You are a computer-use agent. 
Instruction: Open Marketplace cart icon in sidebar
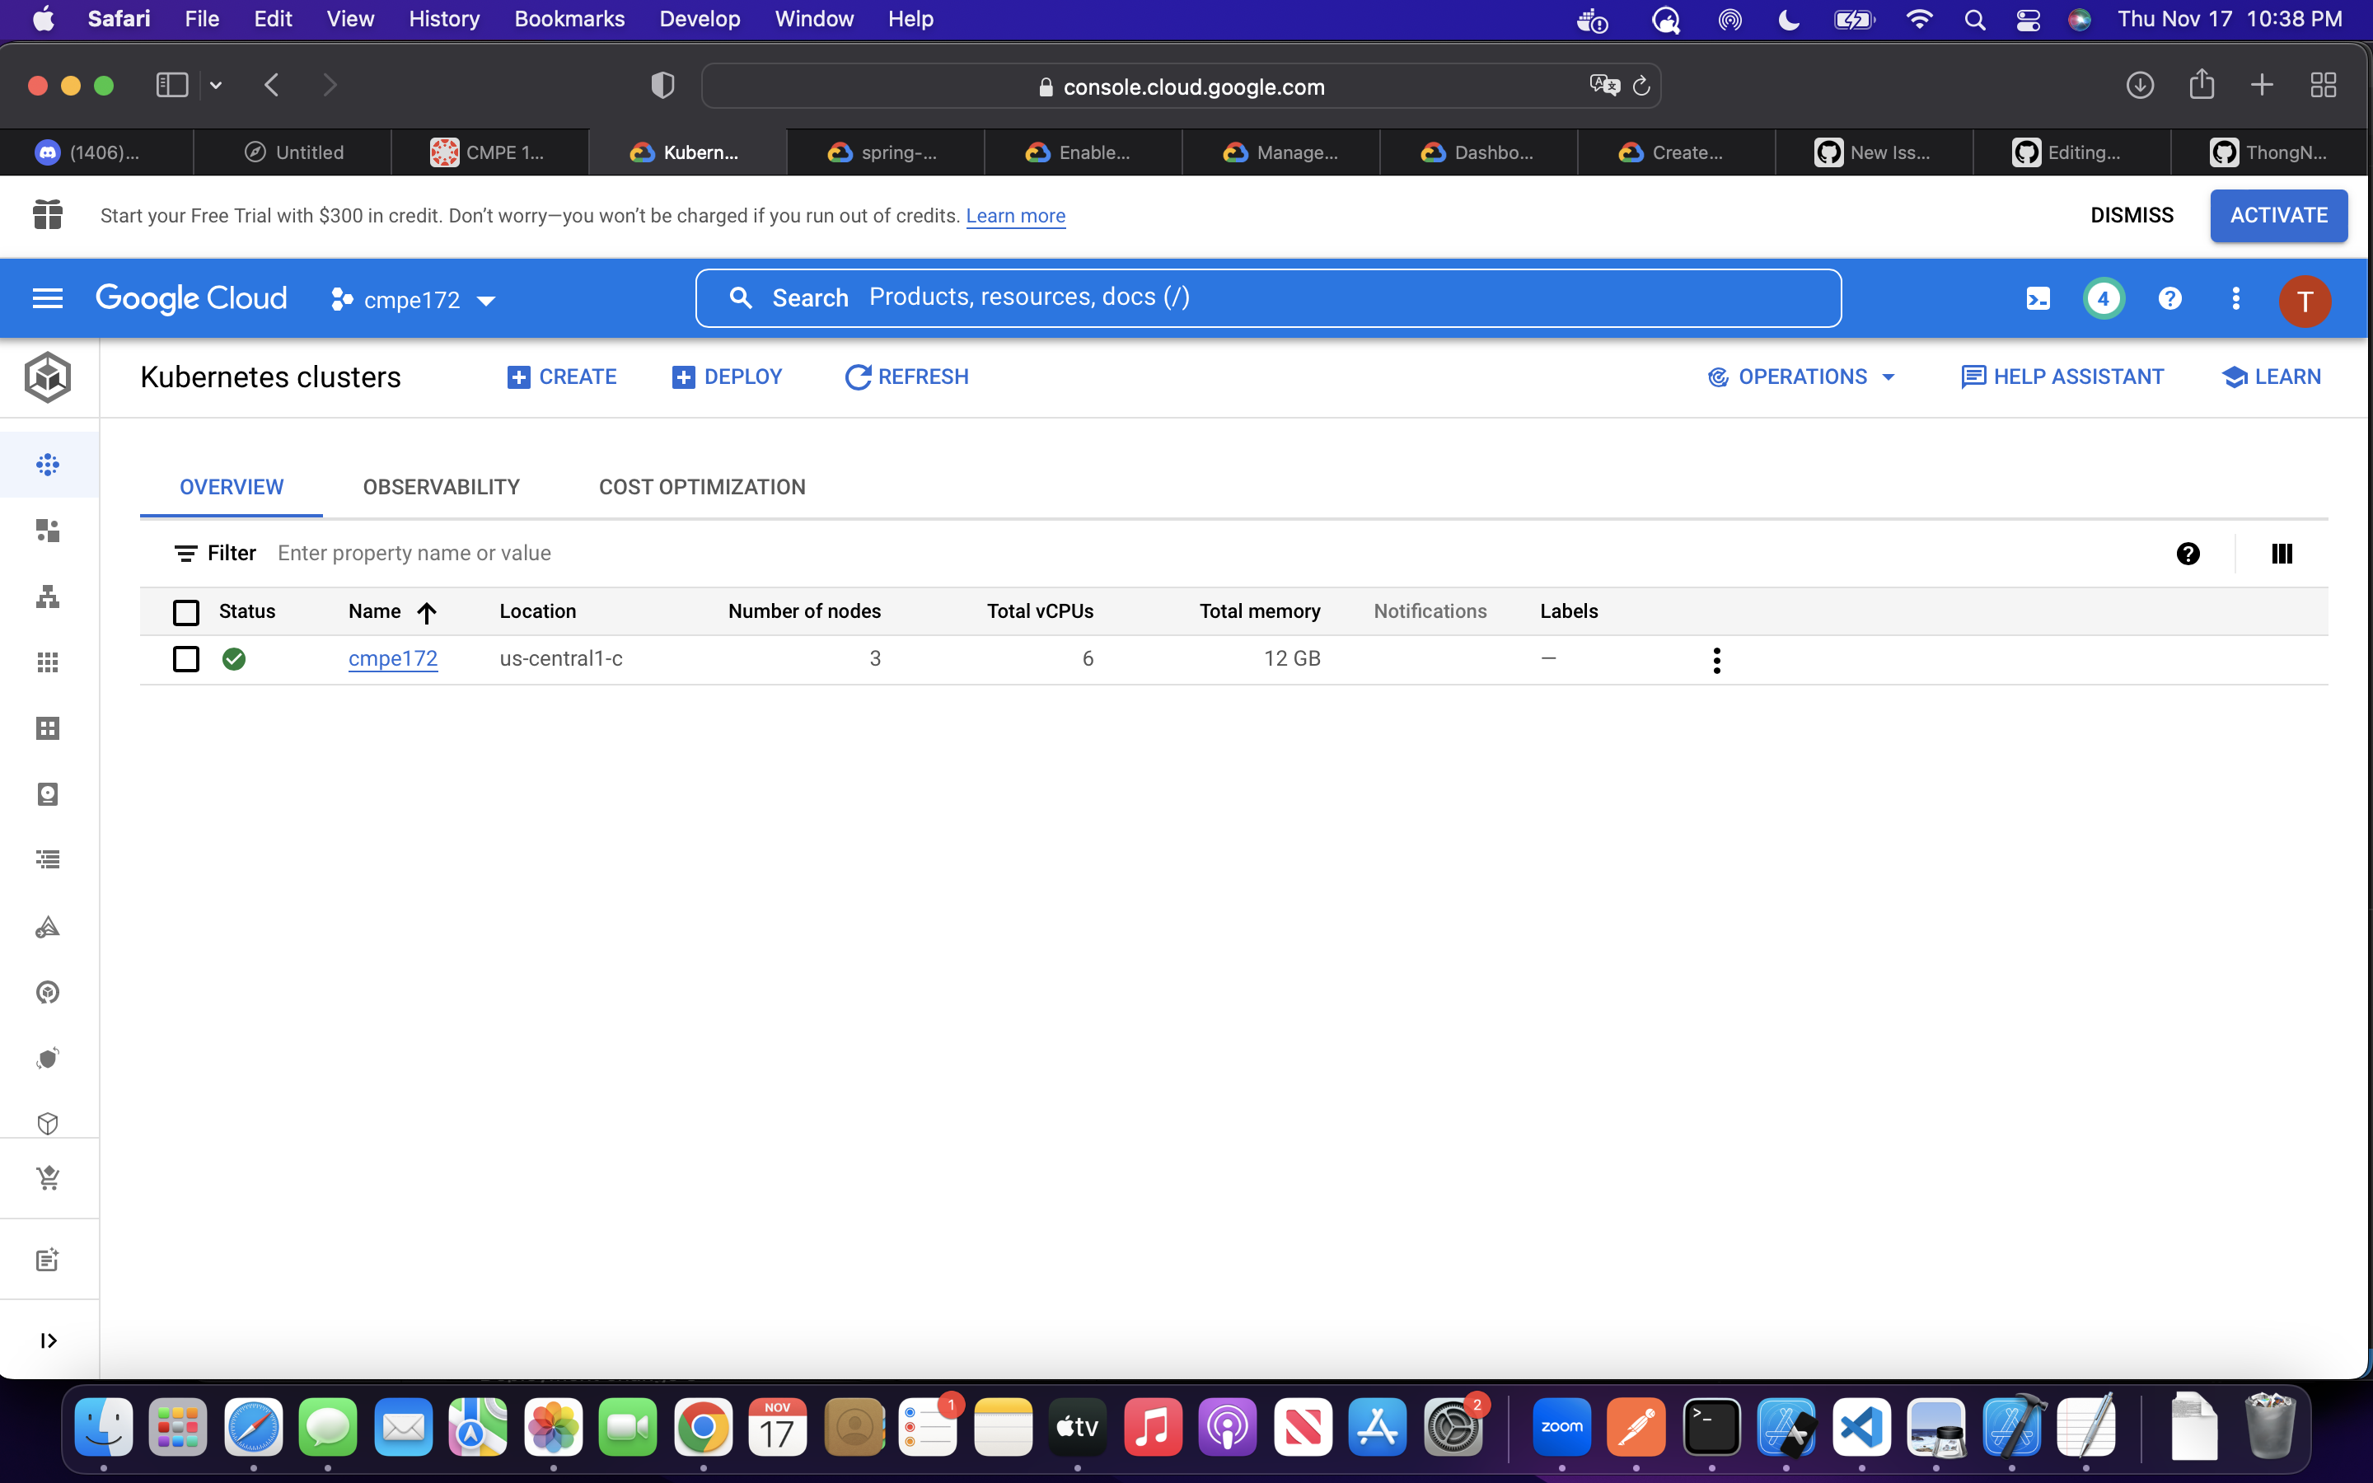47,1177
